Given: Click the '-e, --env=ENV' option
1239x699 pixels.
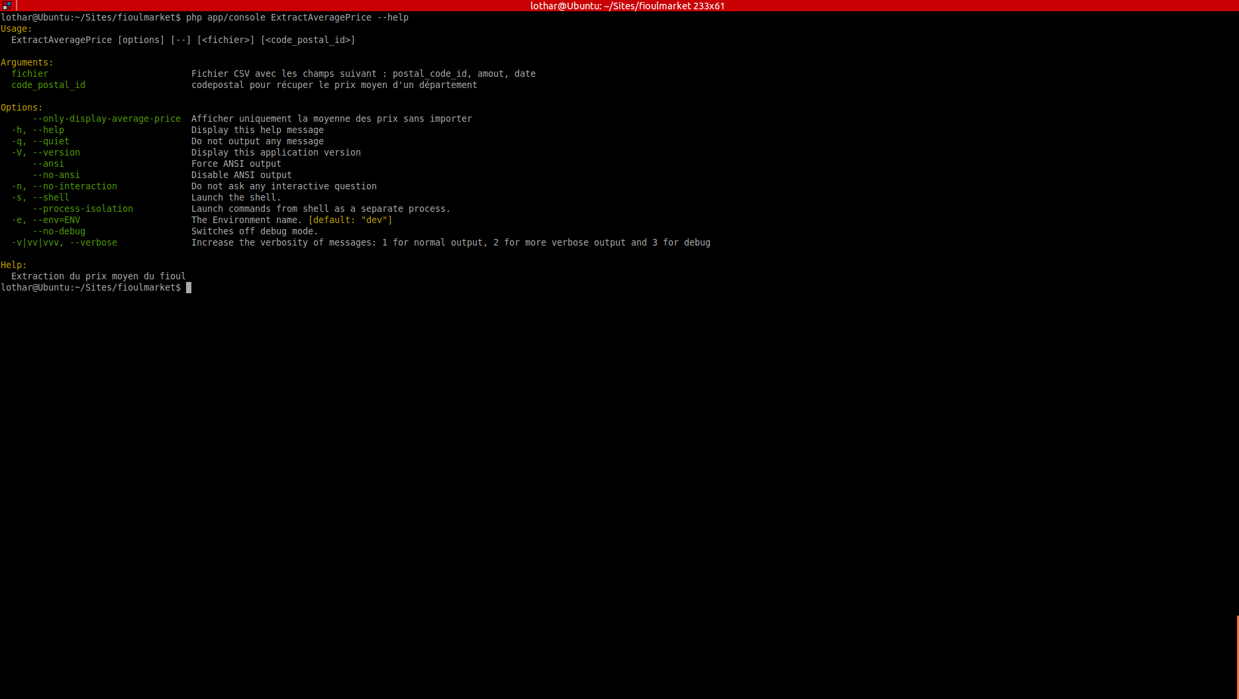Looking at the screenshot, I should point(46,220).
